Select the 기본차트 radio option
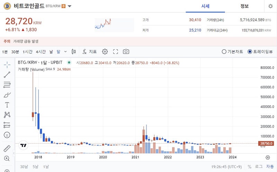This screenshot has height=172, width=277. pyautogui.click(x=232, y=52)
